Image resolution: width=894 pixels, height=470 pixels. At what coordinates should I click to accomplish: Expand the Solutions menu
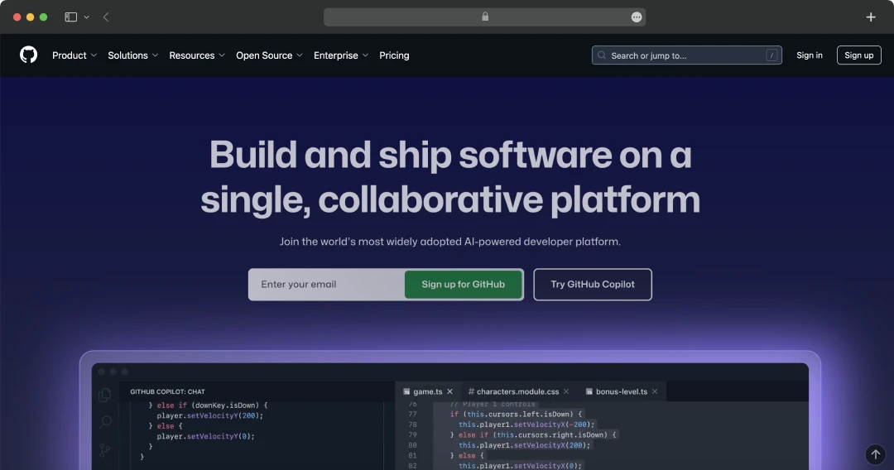[132, 55]
